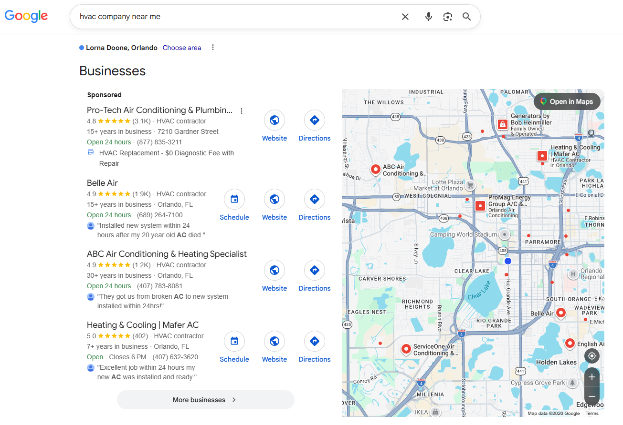The image size is (623, 425).
Task: Open Pro-Tech Air Conditioning & Plumbing listing title
Action: [x=160, y=110]
